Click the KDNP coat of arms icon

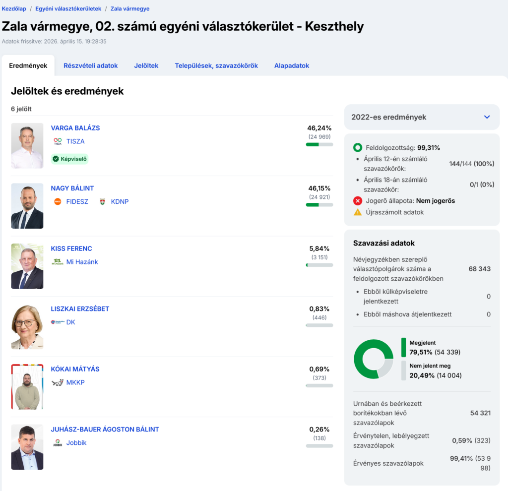point(102,202)
